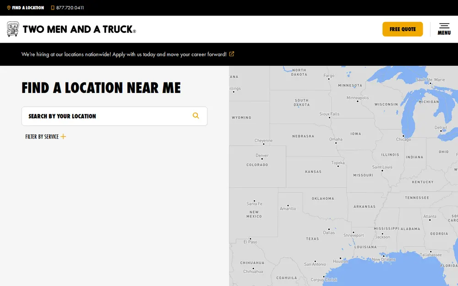Click Denver on the map
Screen dimensions: 458x286
click(262, 156)
